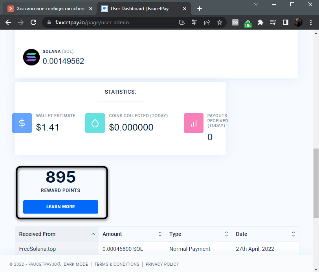Sort table by Date column

point(266,234)
